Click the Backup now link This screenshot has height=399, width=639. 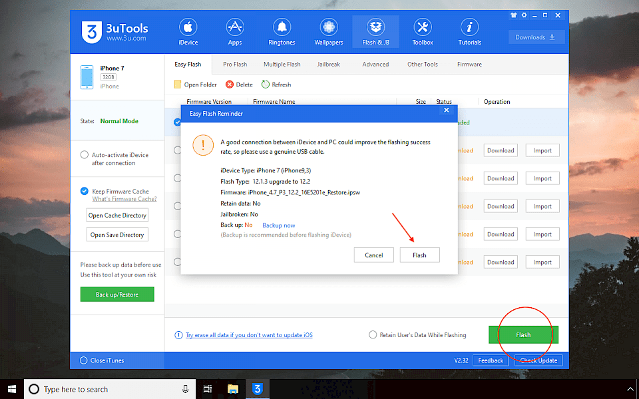coord(279,225)
